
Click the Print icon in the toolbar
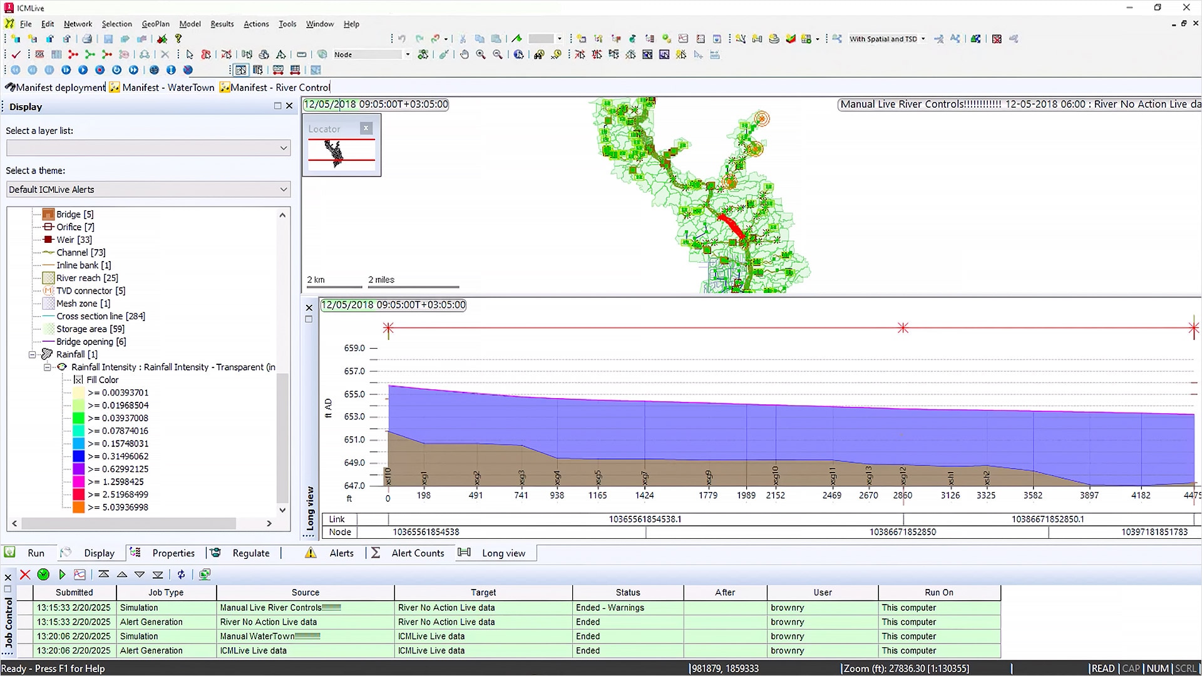coord(88,39)
